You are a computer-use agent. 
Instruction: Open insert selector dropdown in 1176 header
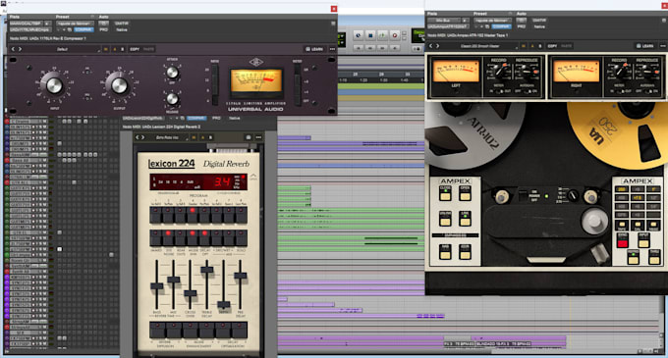(x=29, y=29)
